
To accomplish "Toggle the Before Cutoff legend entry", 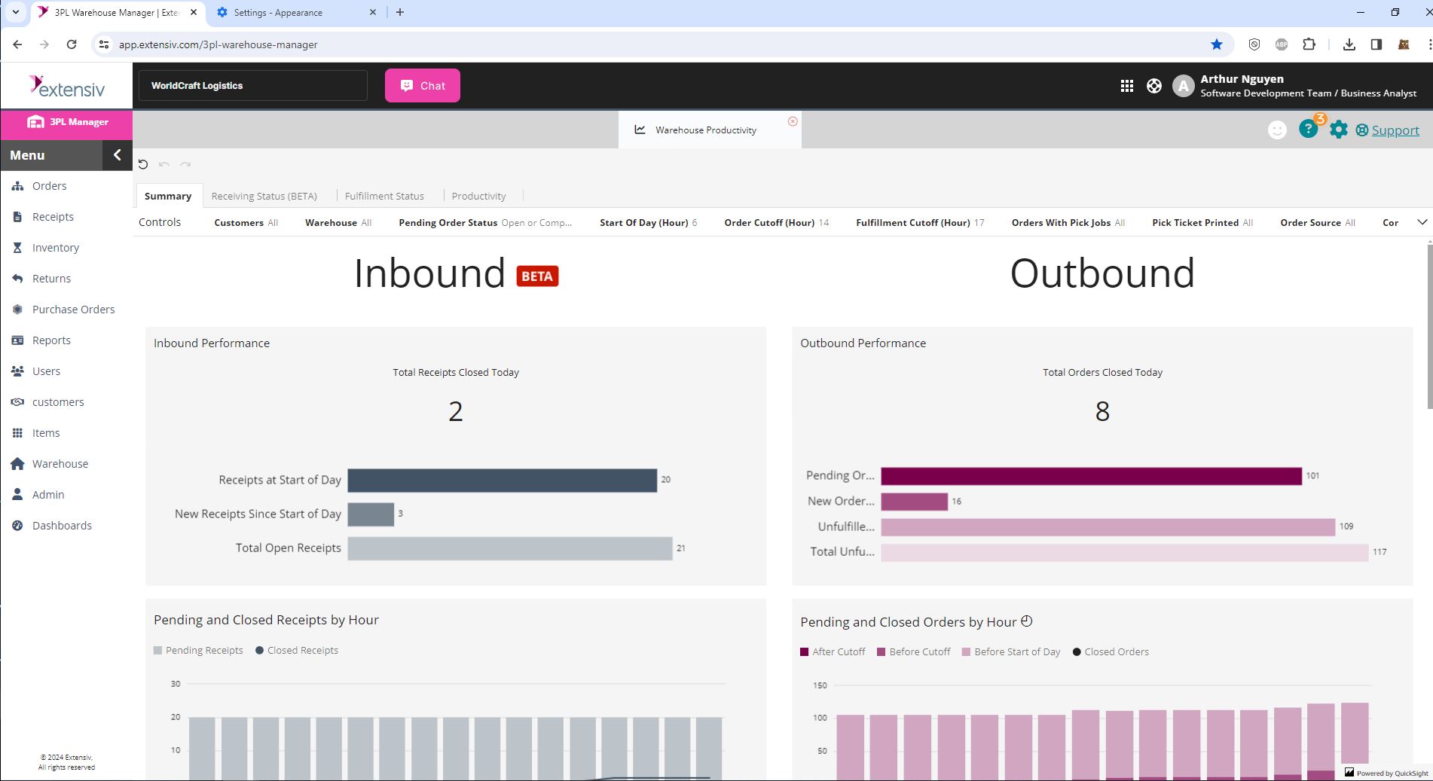I will tap(914, 651).
